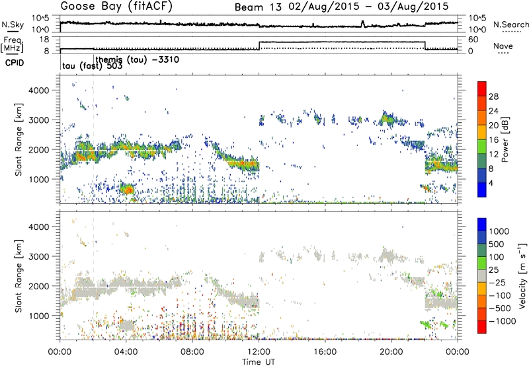
Task: Click the date range '02/Aug/2015 - 03/Aug/2015'
Action: point(368,7)
